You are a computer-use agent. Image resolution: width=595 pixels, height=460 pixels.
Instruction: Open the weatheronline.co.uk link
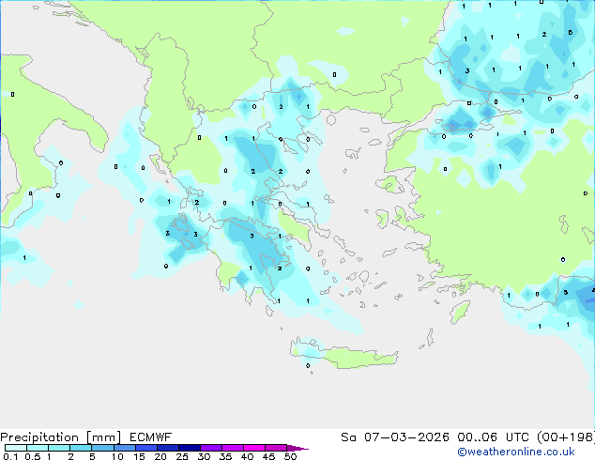click(516, 452)
